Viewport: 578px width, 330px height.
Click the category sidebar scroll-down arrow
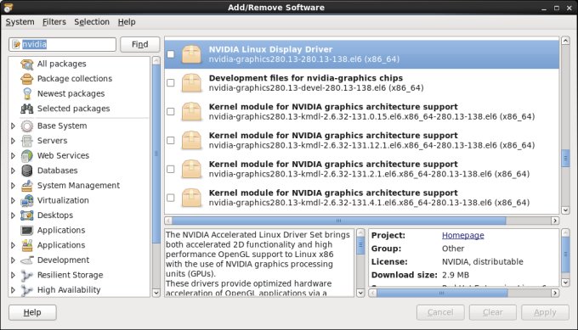point(156,294)
